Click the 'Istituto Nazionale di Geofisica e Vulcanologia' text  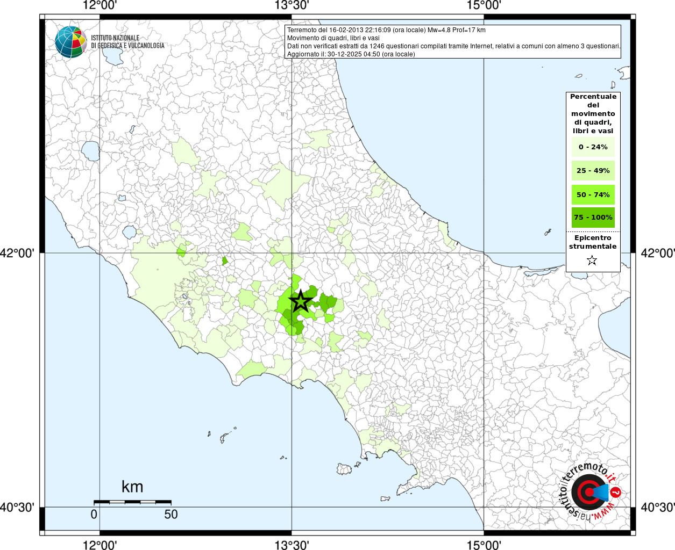tap(127, 42)
